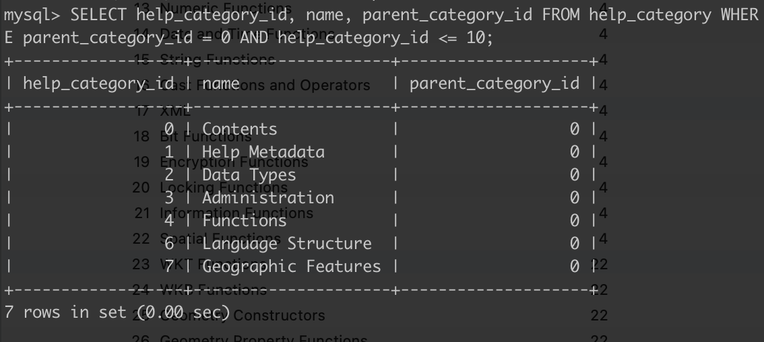Image resolution: width=764 pixels, height=342 pixels.
Task: Select the Data Types row name
Action: coord(249,174)
